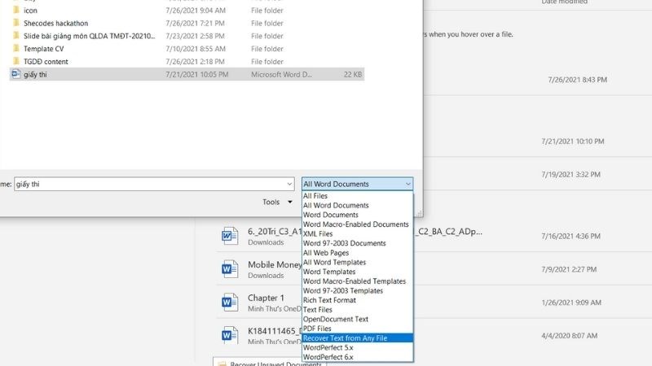This screenshot has height=366, width=652.
Task: Collapse the All Word Documents file type dropdown
Action: click(407, 184)
